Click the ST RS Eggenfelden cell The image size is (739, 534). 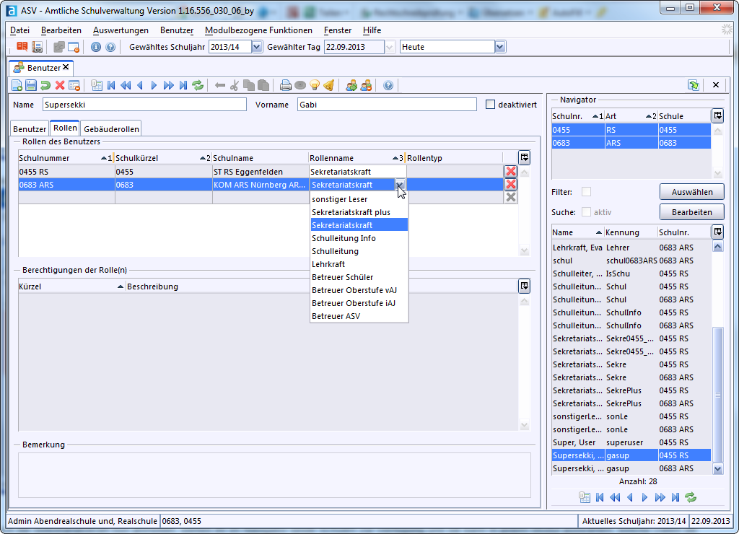(x=260, y=172)
